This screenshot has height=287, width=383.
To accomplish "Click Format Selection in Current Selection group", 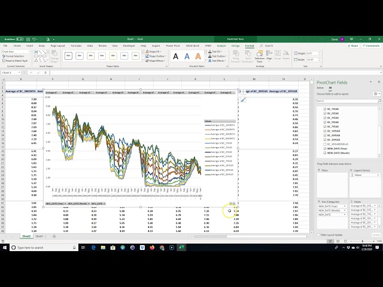I will click(x=13, y=56).
